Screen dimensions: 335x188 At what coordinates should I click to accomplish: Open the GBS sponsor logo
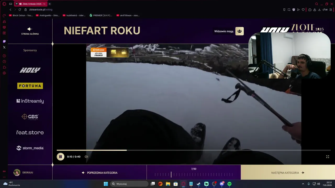(30, 117)
